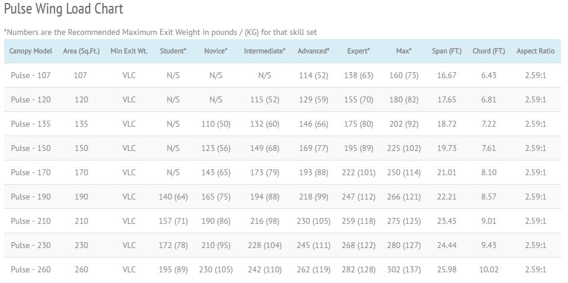This screenshot has width=568, height=283.
Task: Click the Pulse - 150 row label
Action: [31, 148]
